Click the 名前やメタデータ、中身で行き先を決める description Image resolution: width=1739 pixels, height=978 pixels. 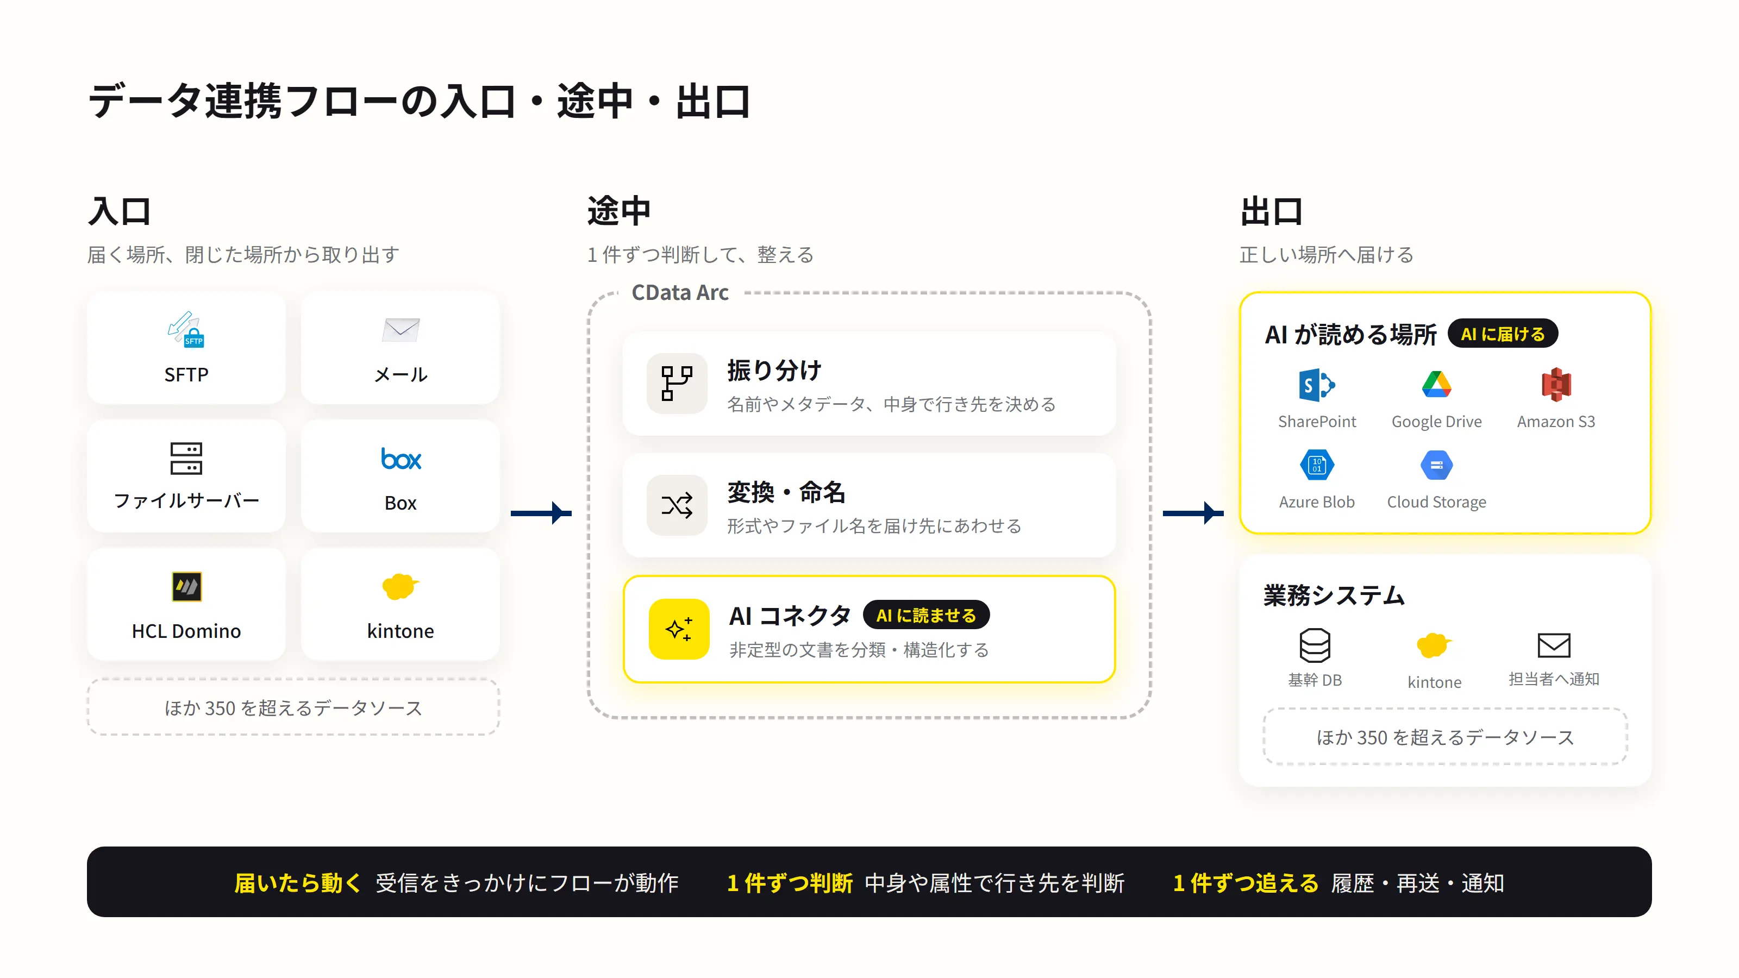pyautogui.click(x=891, y=404)
